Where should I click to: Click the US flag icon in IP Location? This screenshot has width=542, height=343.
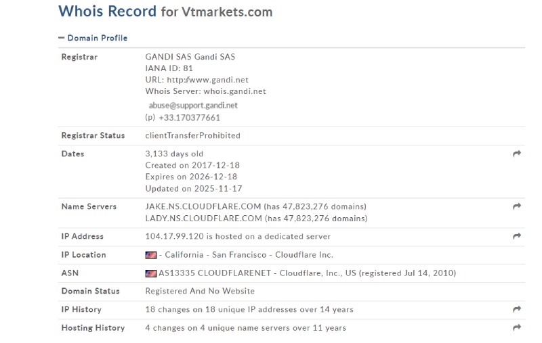pos(150,255)
